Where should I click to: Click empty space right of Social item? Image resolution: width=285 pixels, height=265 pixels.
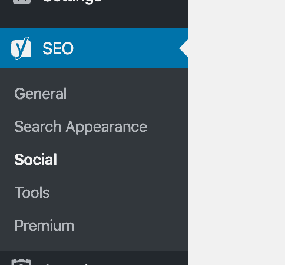click(x=122, y=160)
